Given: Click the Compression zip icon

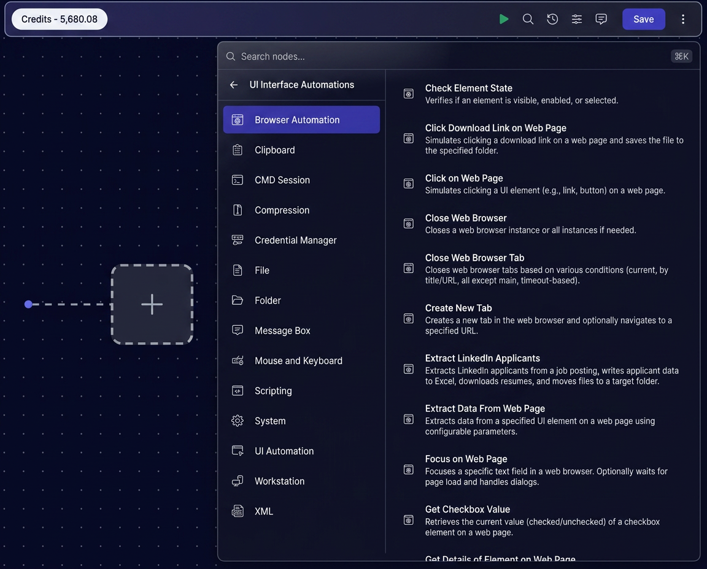Looking at the screenshot, I should point(238,210).
